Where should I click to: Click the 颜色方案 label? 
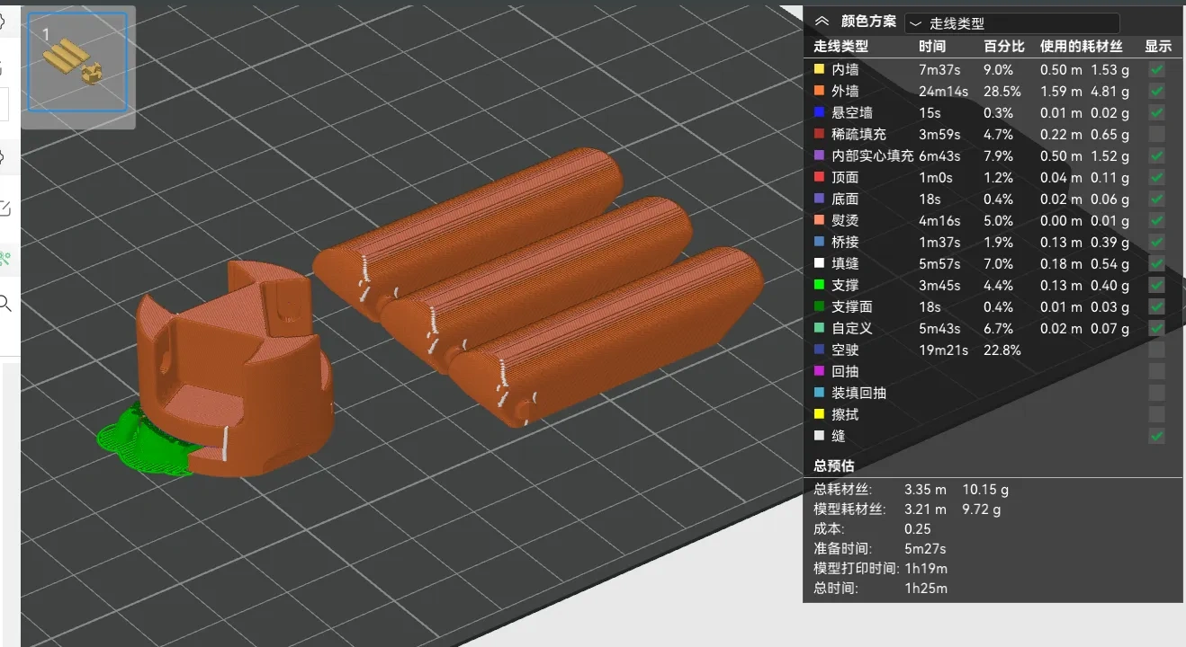(868, 22)
